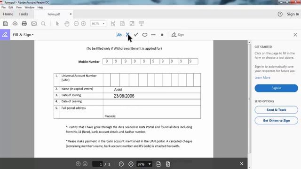Click the Send & Track button

point(276,110)
